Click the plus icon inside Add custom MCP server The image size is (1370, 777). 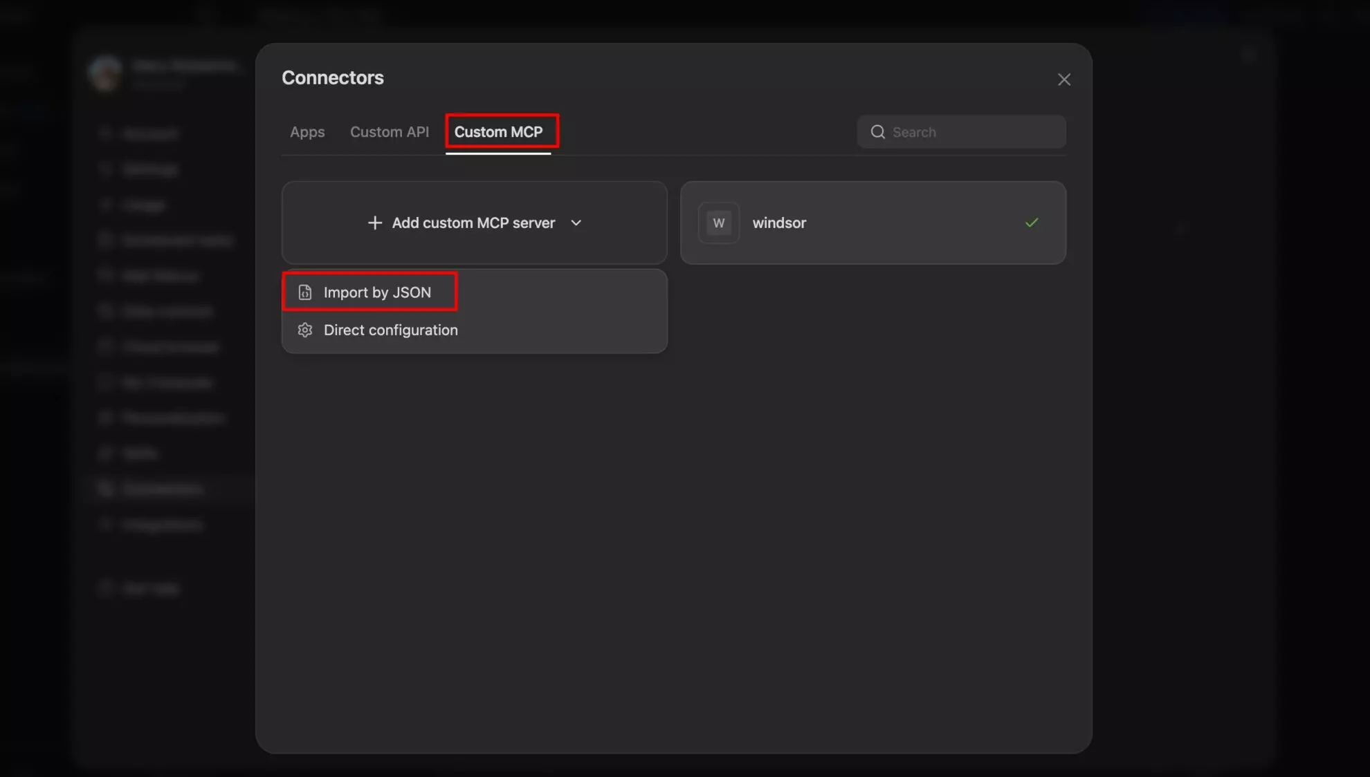pyautogui.click(x=374, y=223)
